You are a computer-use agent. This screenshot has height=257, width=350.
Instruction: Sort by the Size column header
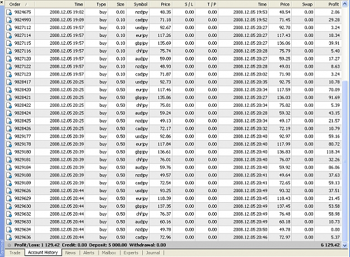[118, 4]
